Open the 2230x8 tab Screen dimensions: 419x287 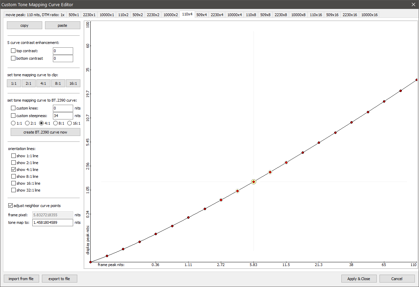281,15
